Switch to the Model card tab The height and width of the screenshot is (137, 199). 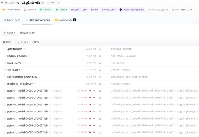click(12, 20)
